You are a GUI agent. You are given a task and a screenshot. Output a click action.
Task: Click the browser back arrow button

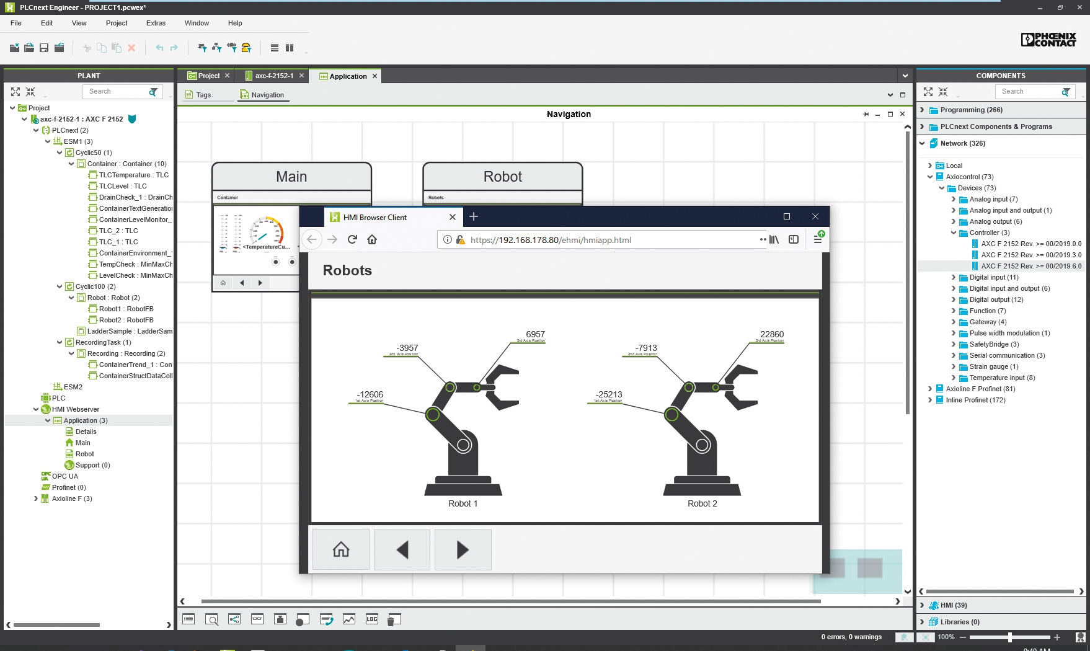pos(312,239)
